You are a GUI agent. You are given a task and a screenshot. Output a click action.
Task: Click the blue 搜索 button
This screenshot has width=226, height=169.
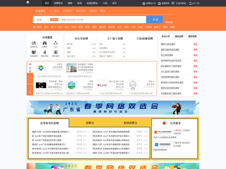pos(154,19)
